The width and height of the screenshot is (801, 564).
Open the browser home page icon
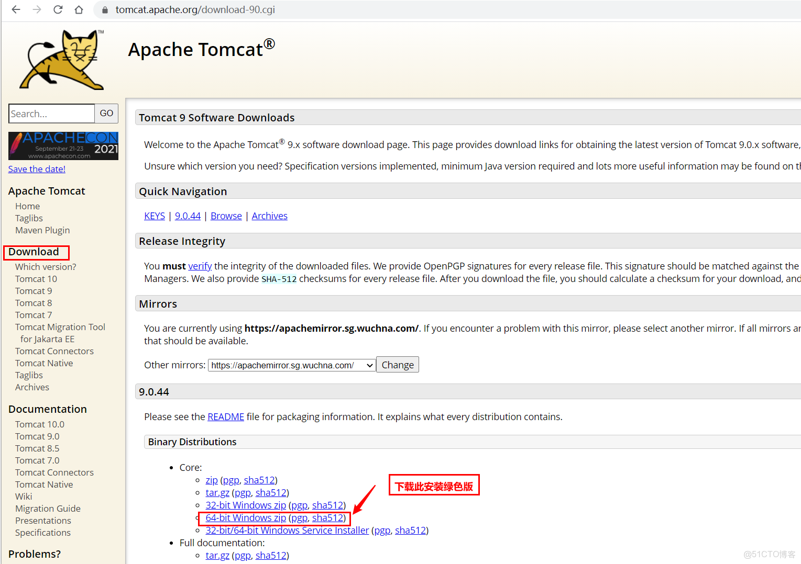tap(79, 9)
